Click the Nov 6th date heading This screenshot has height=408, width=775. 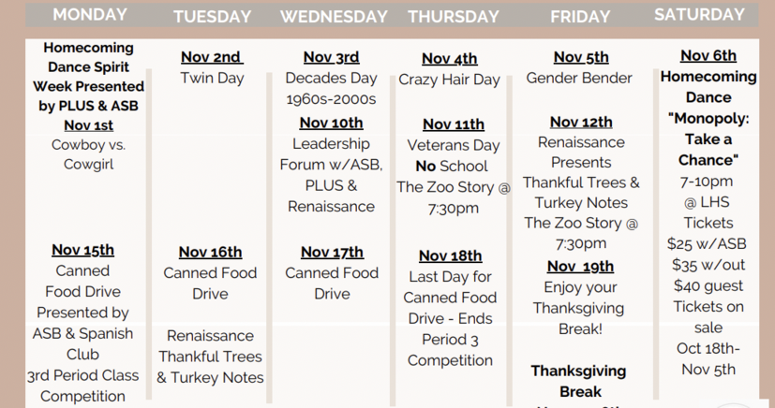click(708, 56)
